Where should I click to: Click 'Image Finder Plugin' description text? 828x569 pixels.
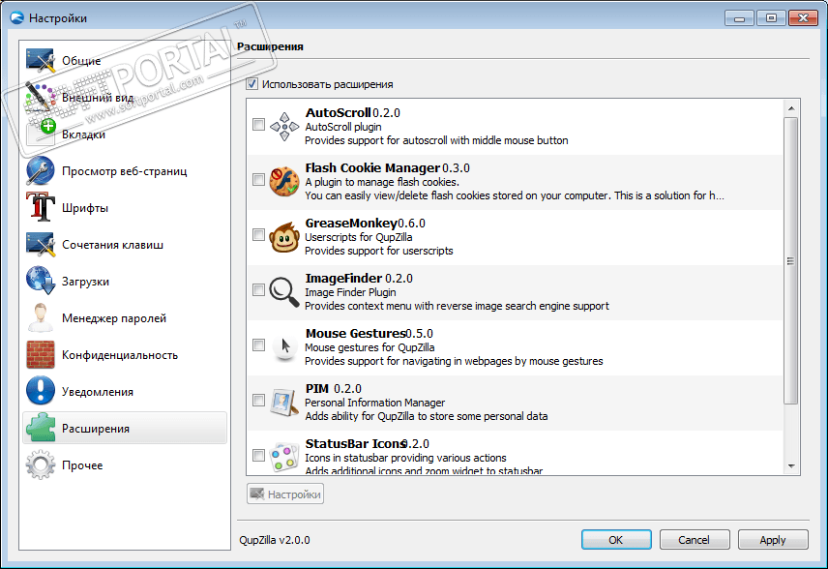click(x=350, y=292)
